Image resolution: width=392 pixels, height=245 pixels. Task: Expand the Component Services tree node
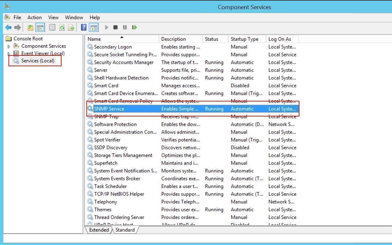[9, 46]
